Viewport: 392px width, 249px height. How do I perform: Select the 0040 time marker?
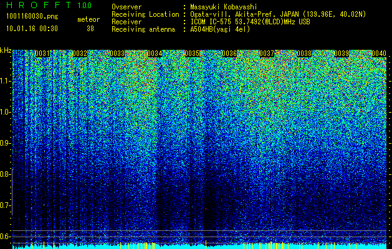tap(379, 54)
